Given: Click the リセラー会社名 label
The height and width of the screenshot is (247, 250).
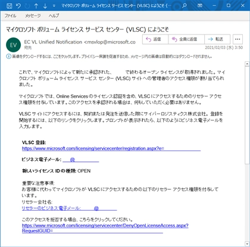Looking at the screenshot, I should (x=37, y=202).
